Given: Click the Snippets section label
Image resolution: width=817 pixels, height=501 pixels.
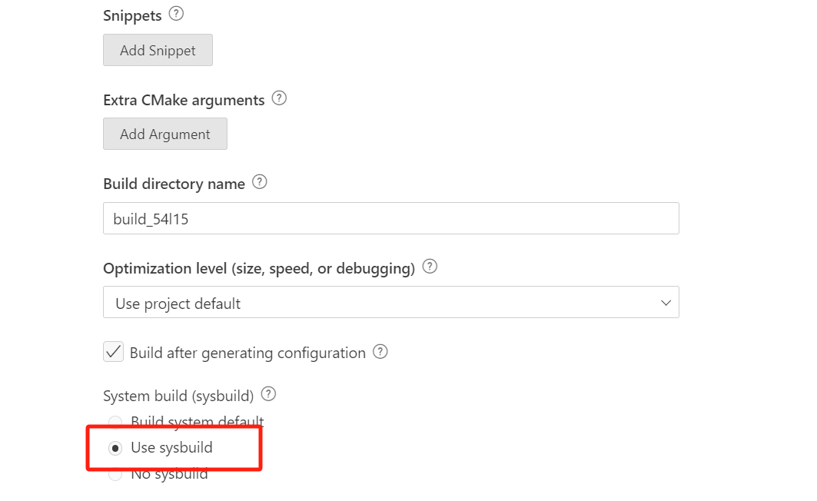Looking at the screenshot, I should coord(132,15).
